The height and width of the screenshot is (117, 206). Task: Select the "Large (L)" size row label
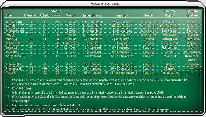11,47
